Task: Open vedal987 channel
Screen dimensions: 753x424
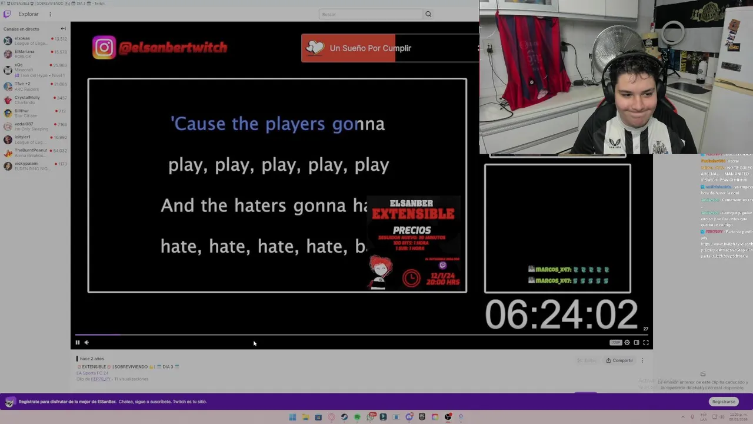Action: point(35,126)
